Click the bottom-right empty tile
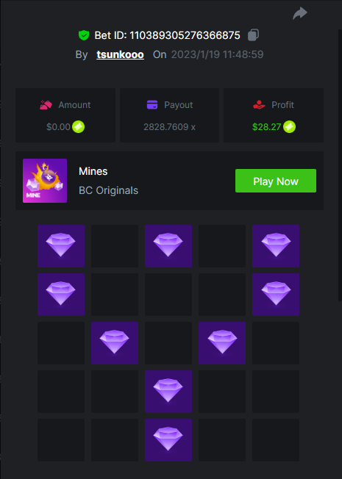 276,440
